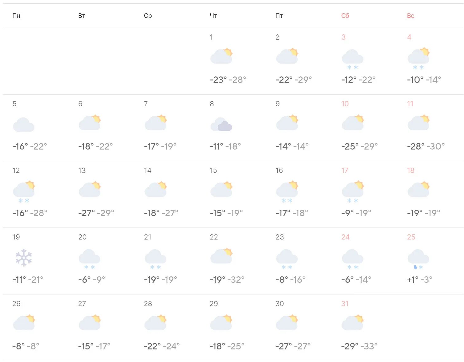464x362 pixels.
Task: Click the partly sunny icon on day 1
Action: point(221,56)
